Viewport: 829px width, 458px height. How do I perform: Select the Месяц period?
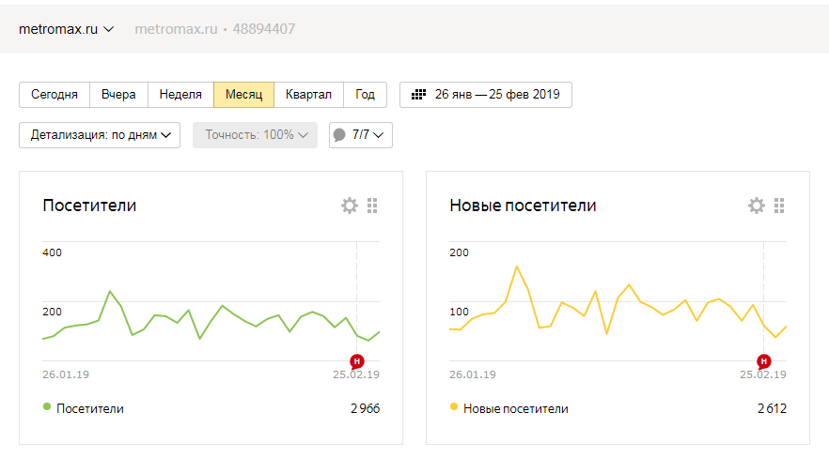[x=243, y=95]
